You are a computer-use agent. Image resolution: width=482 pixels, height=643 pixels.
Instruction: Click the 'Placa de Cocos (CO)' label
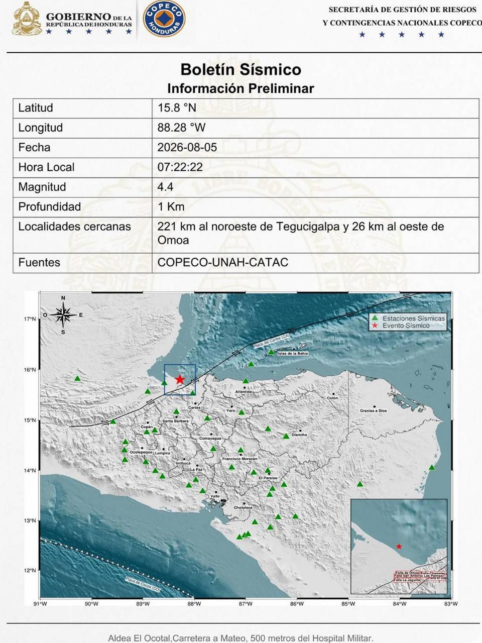[x=143, y=584]
